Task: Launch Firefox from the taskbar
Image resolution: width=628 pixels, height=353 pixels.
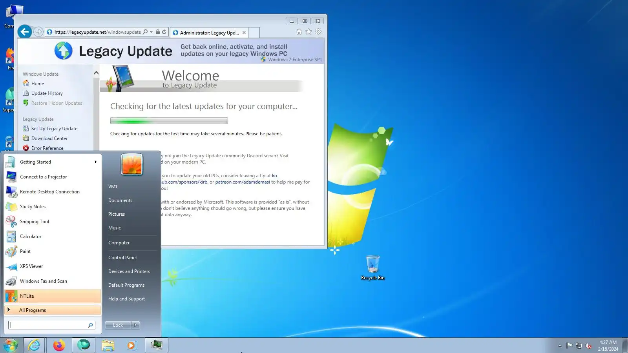Action: point(59,346)
